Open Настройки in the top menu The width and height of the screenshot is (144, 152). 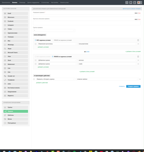[x=55, y=2]
